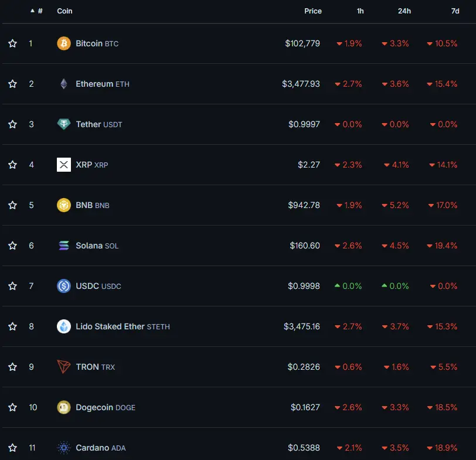Click Lido Staked Ether price $3,475.16
Viewport: 476px width, 460px height.
(x=302, y=326)
